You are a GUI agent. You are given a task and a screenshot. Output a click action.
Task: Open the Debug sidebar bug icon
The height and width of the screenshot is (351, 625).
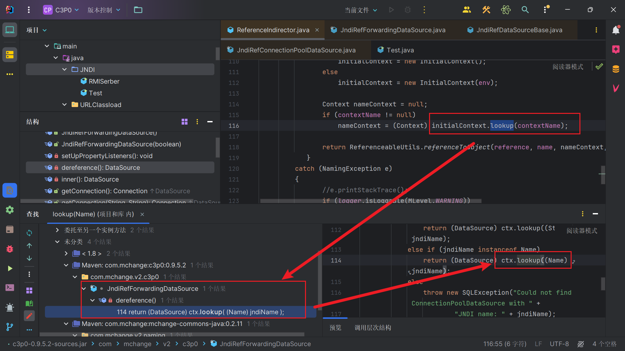(x=10, y=249)
